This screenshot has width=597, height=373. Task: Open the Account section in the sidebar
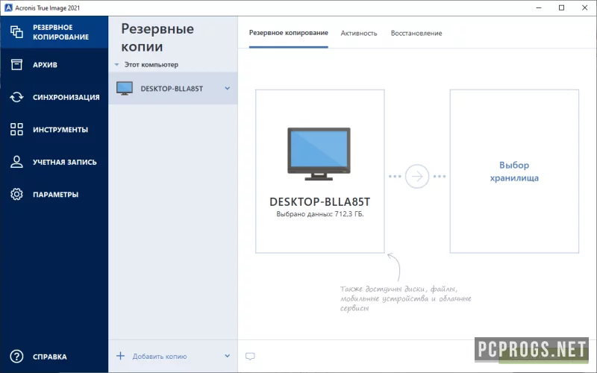pyautogui.click(x=54, y=162)
